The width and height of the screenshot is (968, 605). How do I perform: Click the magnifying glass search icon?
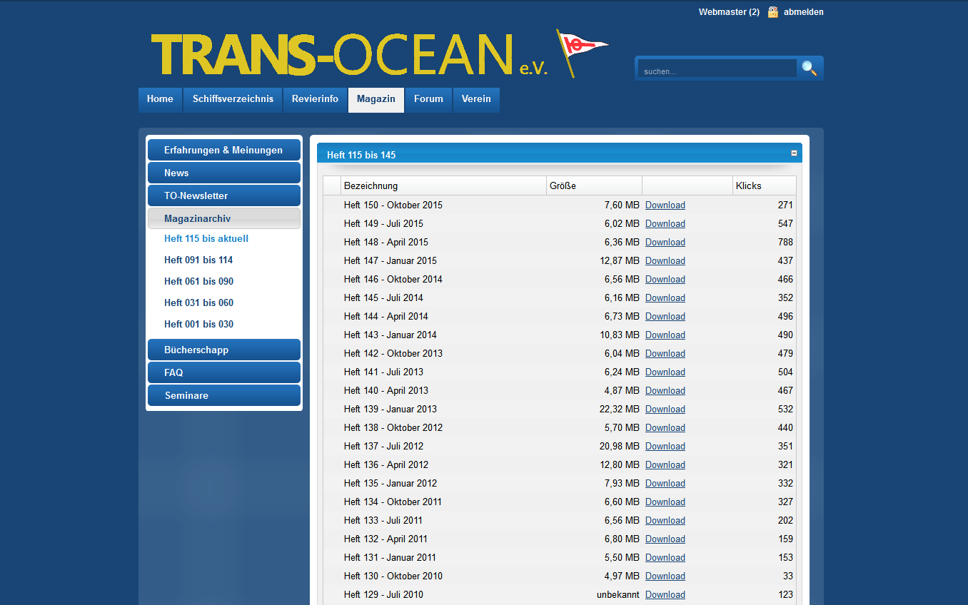point(809,68)
